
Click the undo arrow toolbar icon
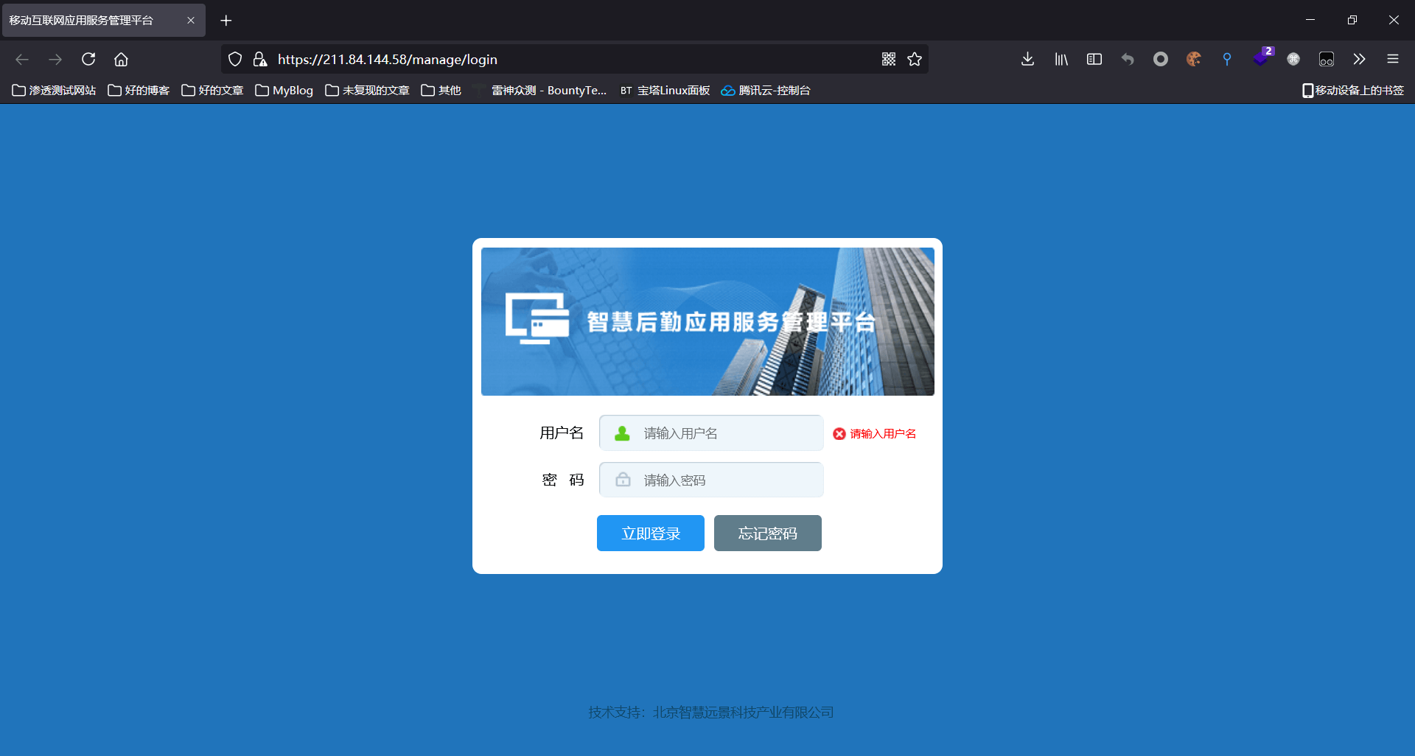(1128, 59)
